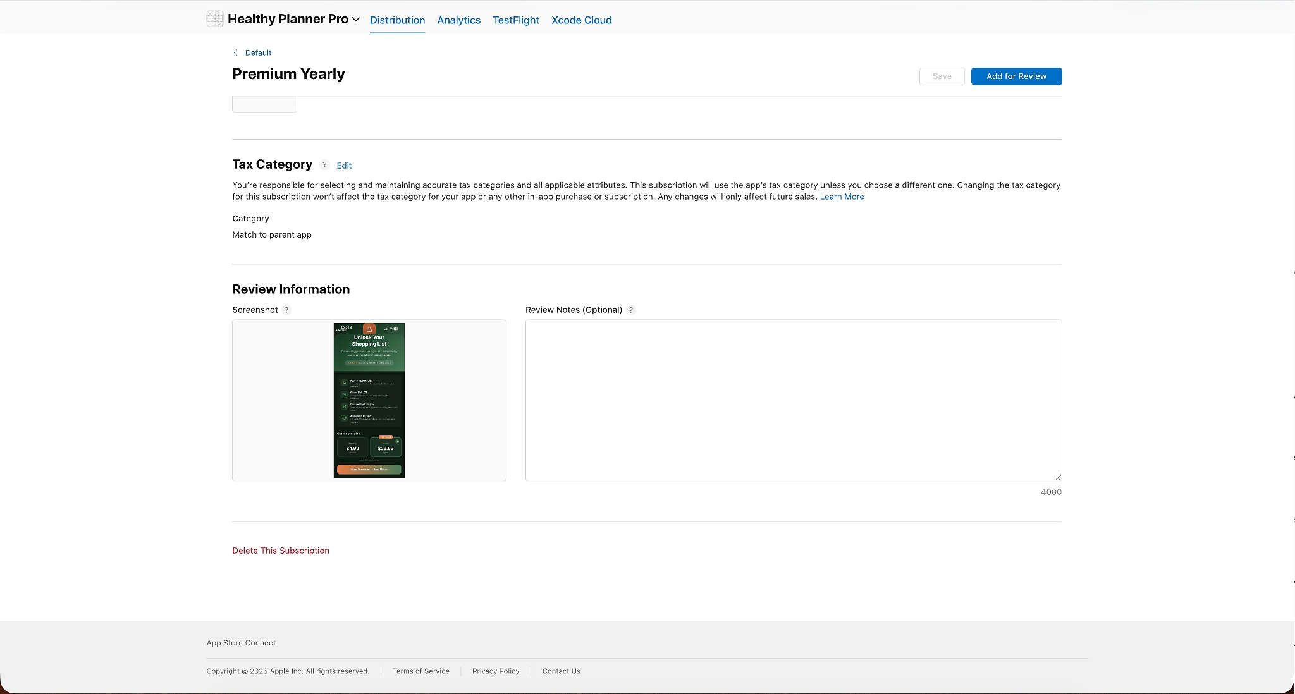This screenshot has width=1295, height=694.
Task: Click the resize handle of Review Notes box
Action: point(1058,477)
